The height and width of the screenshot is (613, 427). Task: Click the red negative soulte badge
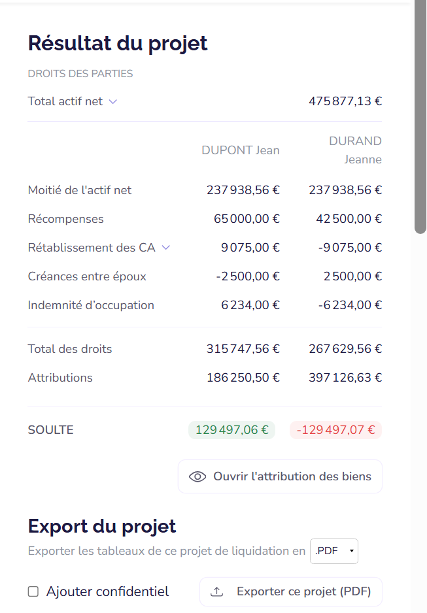tap(335, 430)
